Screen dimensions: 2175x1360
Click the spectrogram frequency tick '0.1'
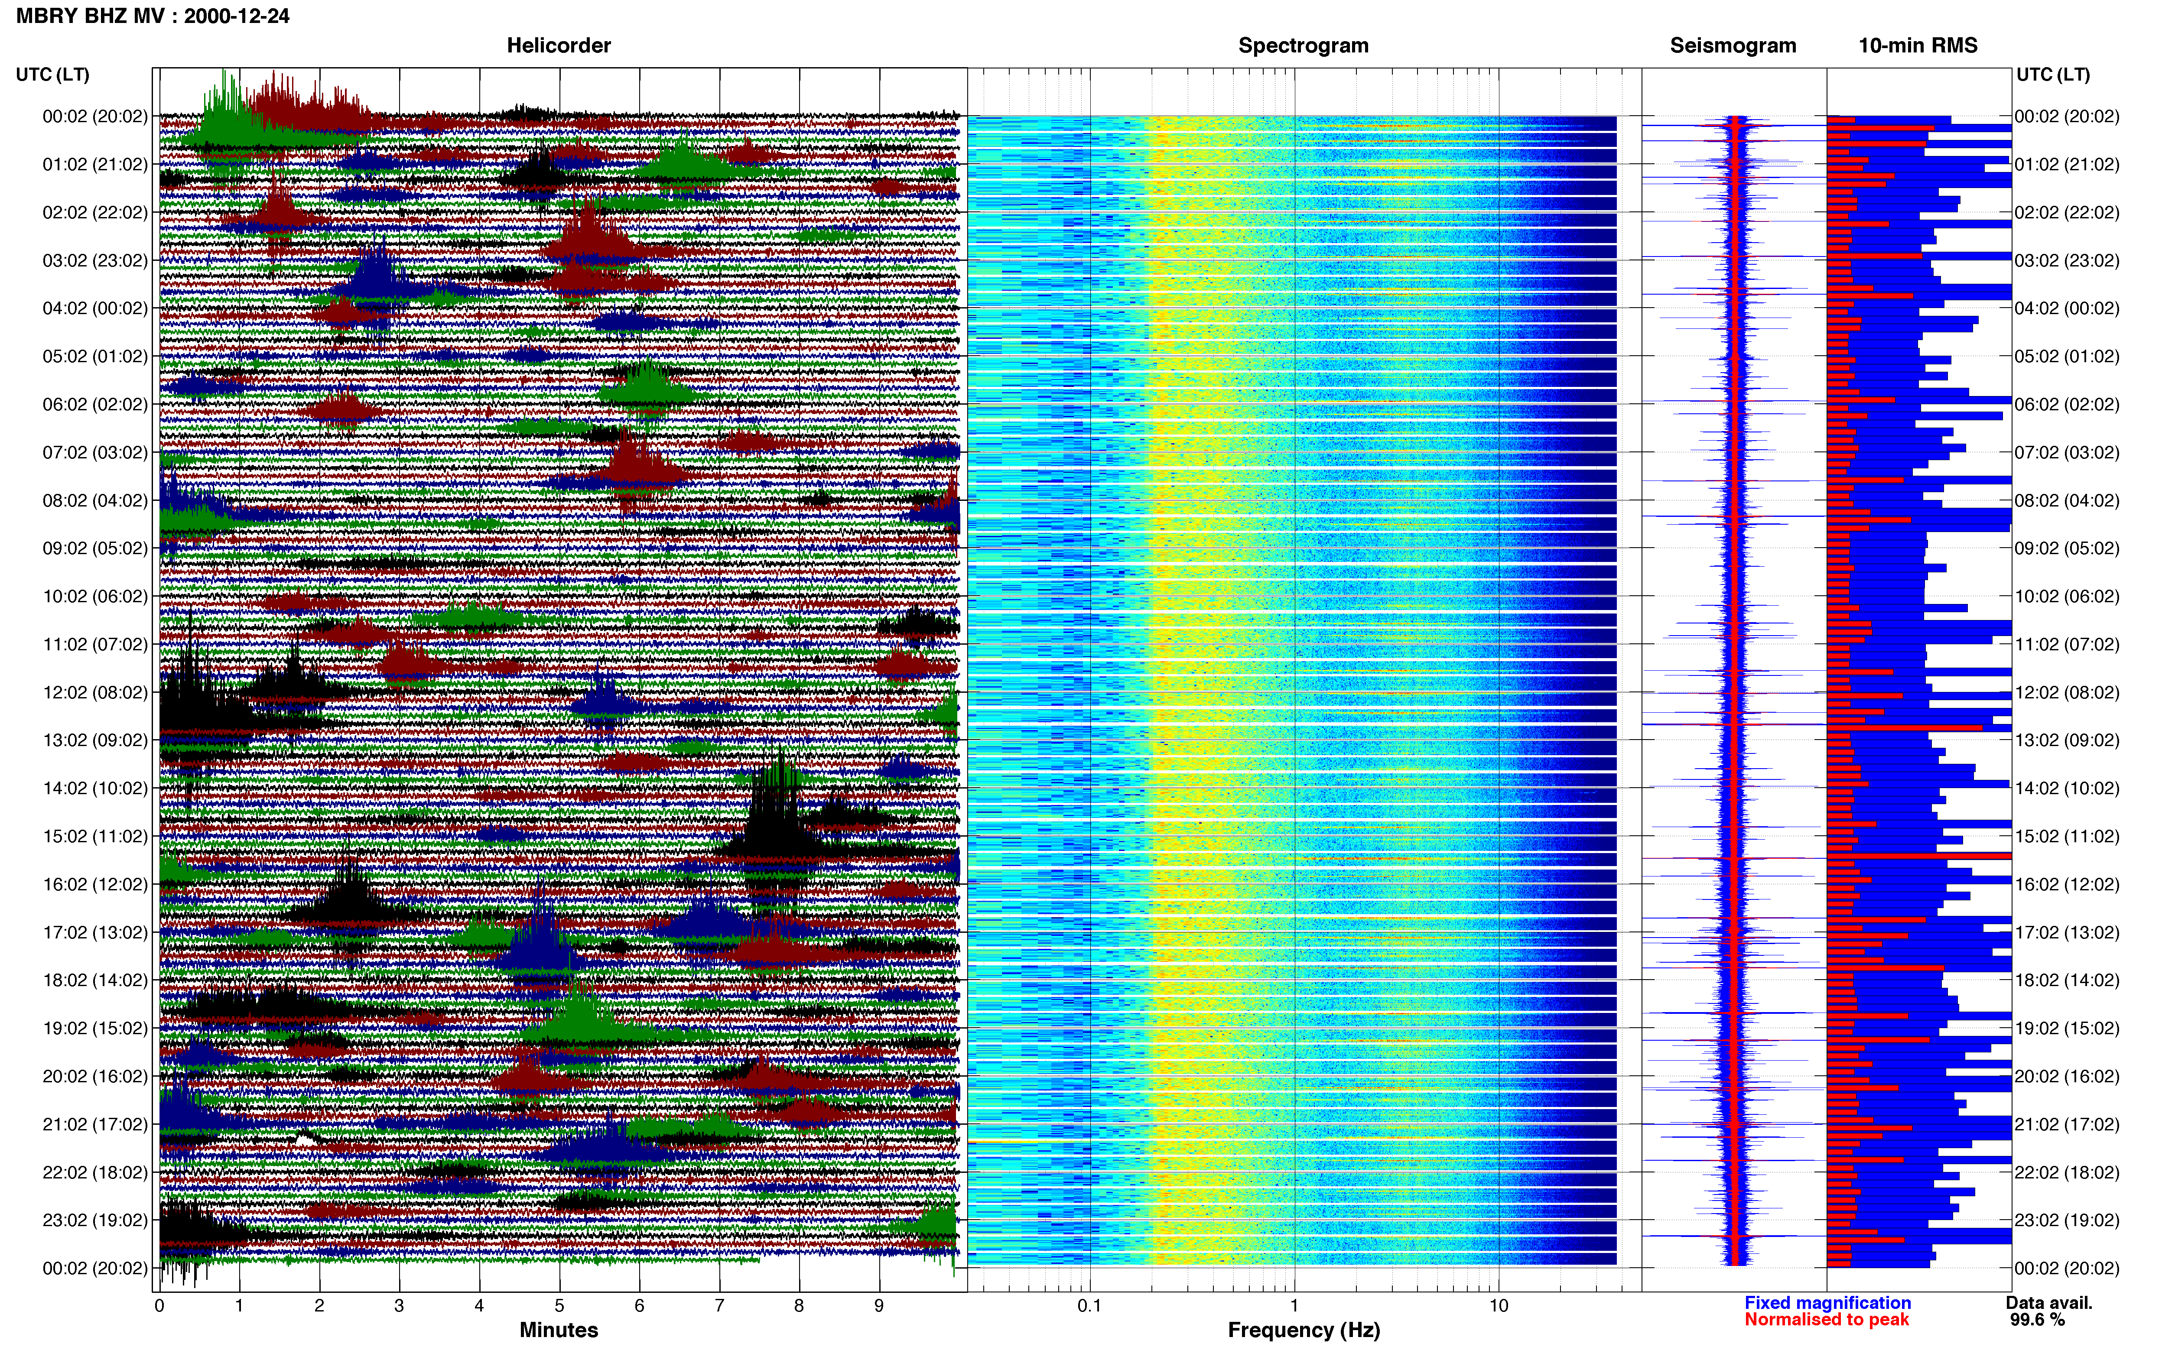[1089, 1306]
